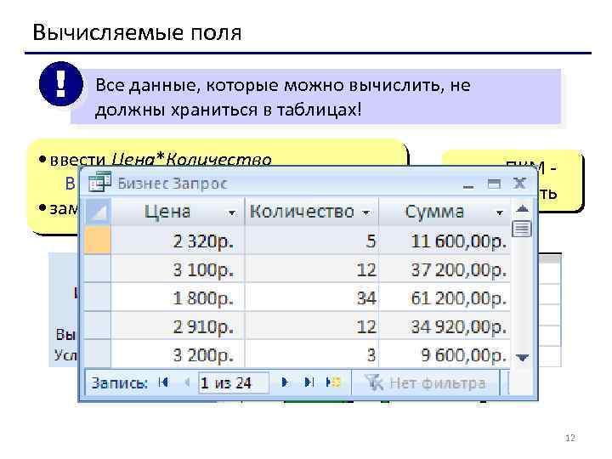Create a new blank record
The width and height of the screenshot is (612, 459).
333,382
